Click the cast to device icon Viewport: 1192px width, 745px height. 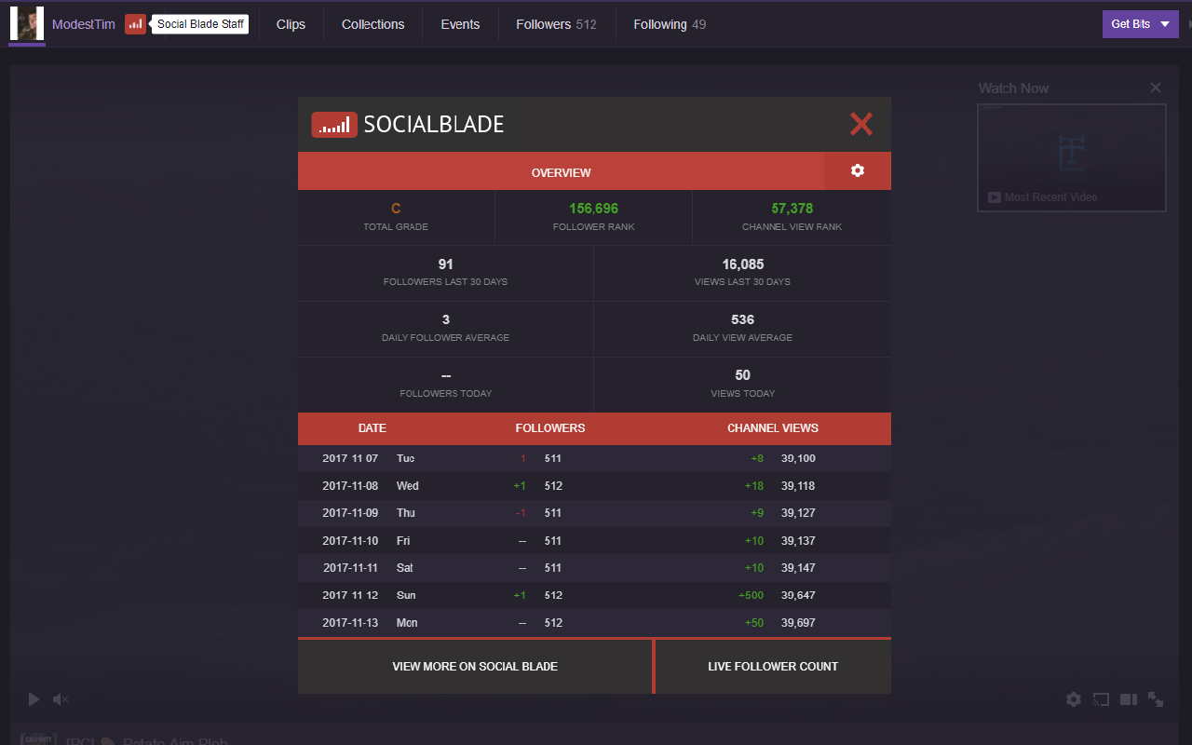pyautogui.click(x=1101, y=699)
